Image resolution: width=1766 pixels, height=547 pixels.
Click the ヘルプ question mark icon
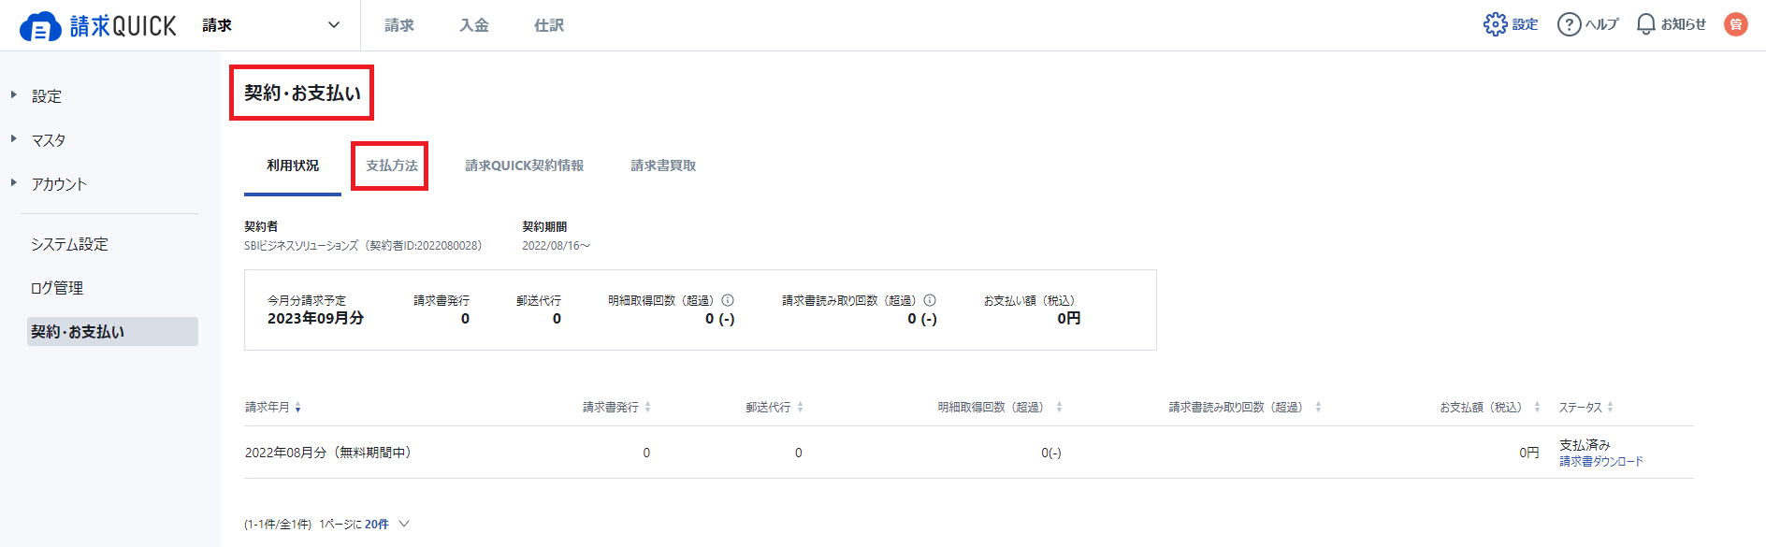[x=1571, y=23]
